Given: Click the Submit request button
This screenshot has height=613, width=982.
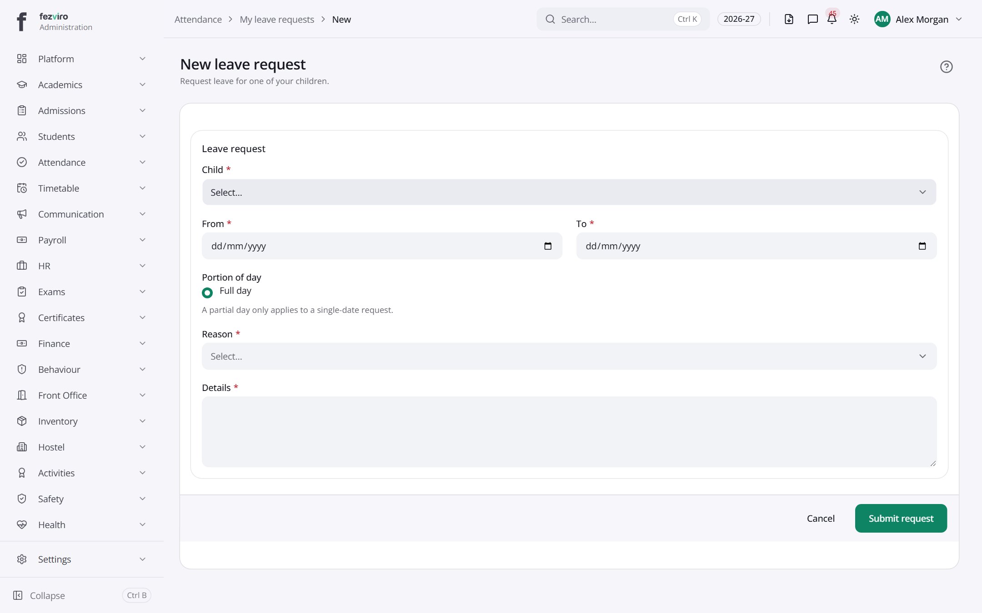Looking at the screenshot, I should [x=901, y=518].
